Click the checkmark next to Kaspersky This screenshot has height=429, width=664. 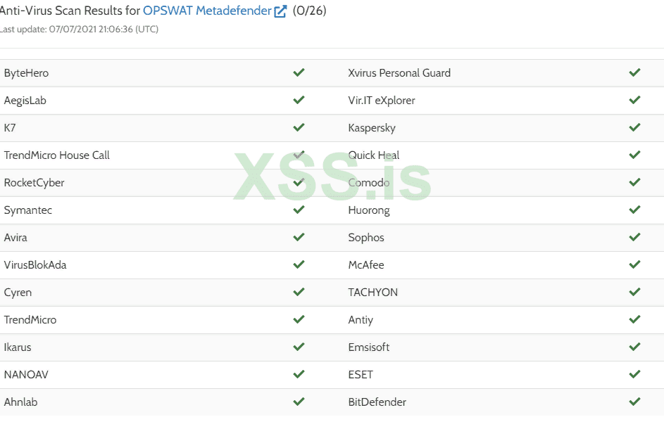pyautogui.click(x=634, y=127)
